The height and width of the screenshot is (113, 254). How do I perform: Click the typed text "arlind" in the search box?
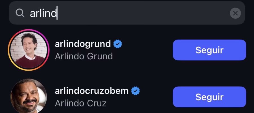click(x=43, y=13)
